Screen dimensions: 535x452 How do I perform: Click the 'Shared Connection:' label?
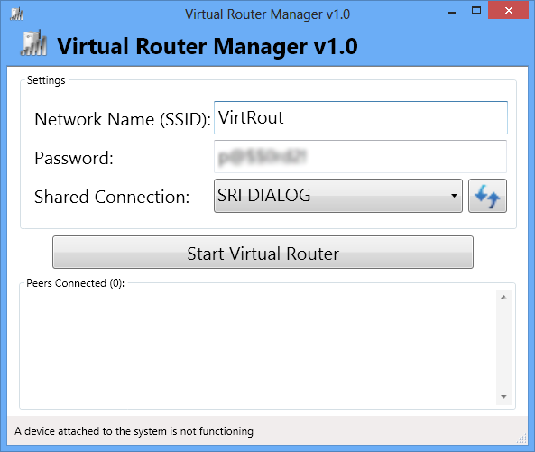112,198
